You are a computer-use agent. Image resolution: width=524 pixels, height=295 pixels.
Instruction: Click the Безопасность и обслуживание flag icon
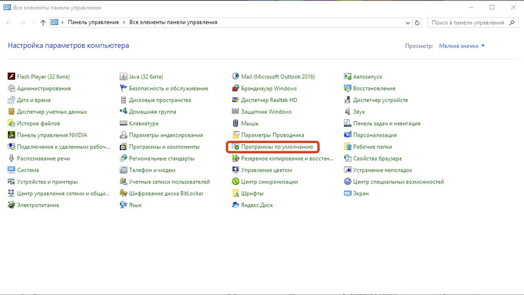pos(123,88)
